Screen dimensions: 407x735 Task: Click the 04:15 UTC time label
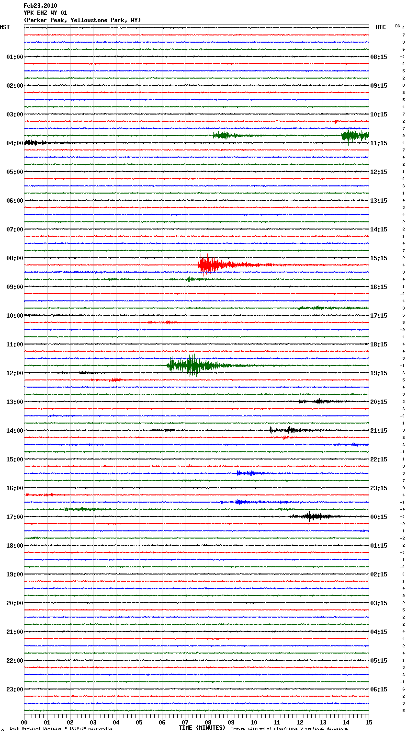pos(379,632)
